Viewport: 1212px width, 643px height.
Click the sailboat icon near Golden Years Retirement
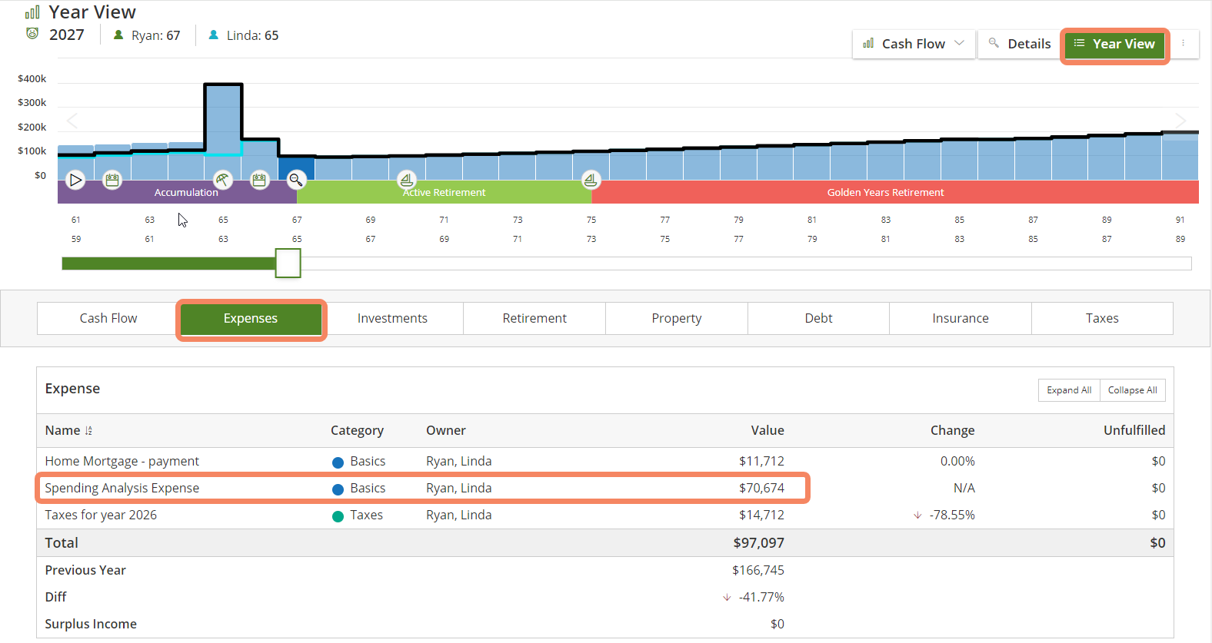591,181
